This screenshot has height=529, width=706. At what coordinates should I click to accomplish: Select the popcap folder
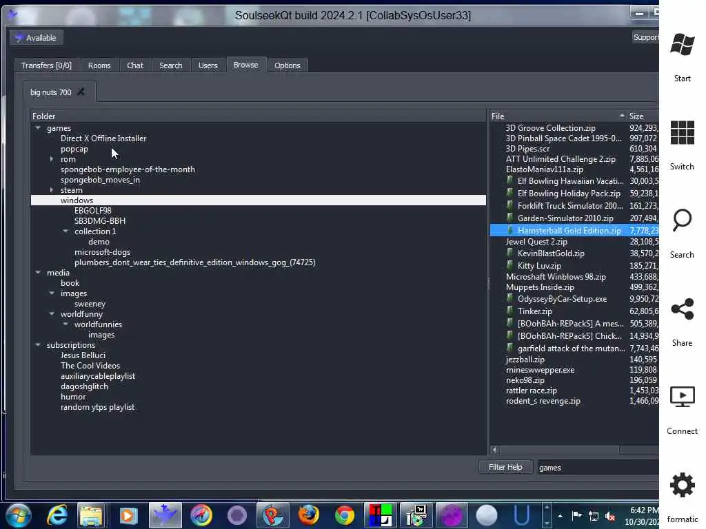click(x=74, y=149)
